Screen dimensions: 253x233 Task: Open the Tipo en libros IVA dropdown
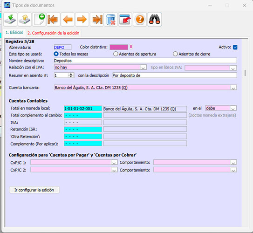(233, 68)
